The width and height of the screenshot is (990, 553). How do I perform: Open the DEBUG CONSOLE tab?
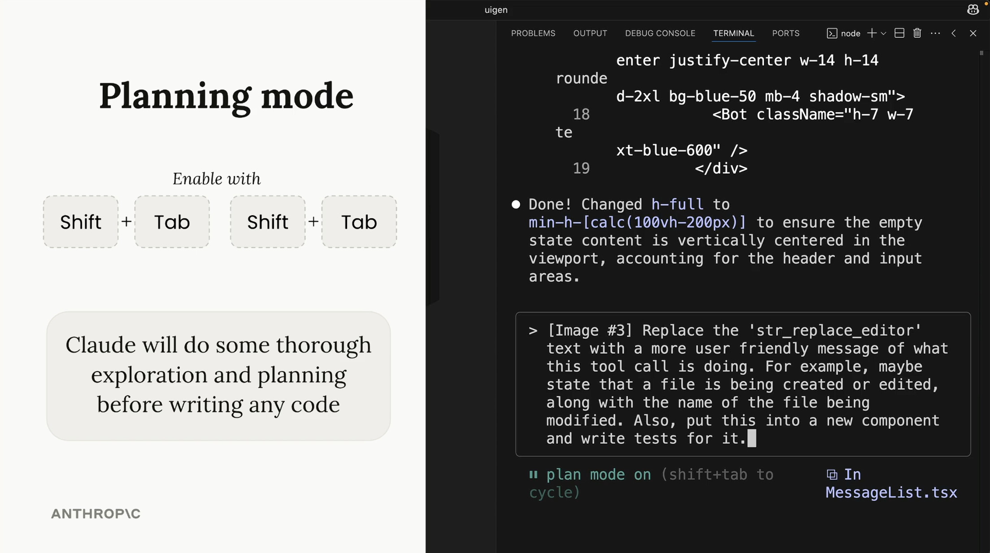click(660, 33)
